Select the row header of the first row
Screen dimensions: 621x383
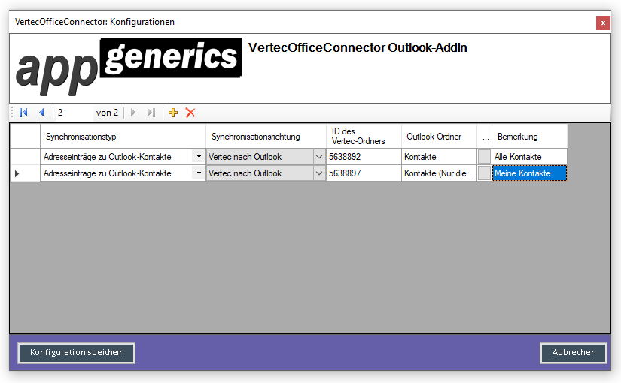(25, 156)
